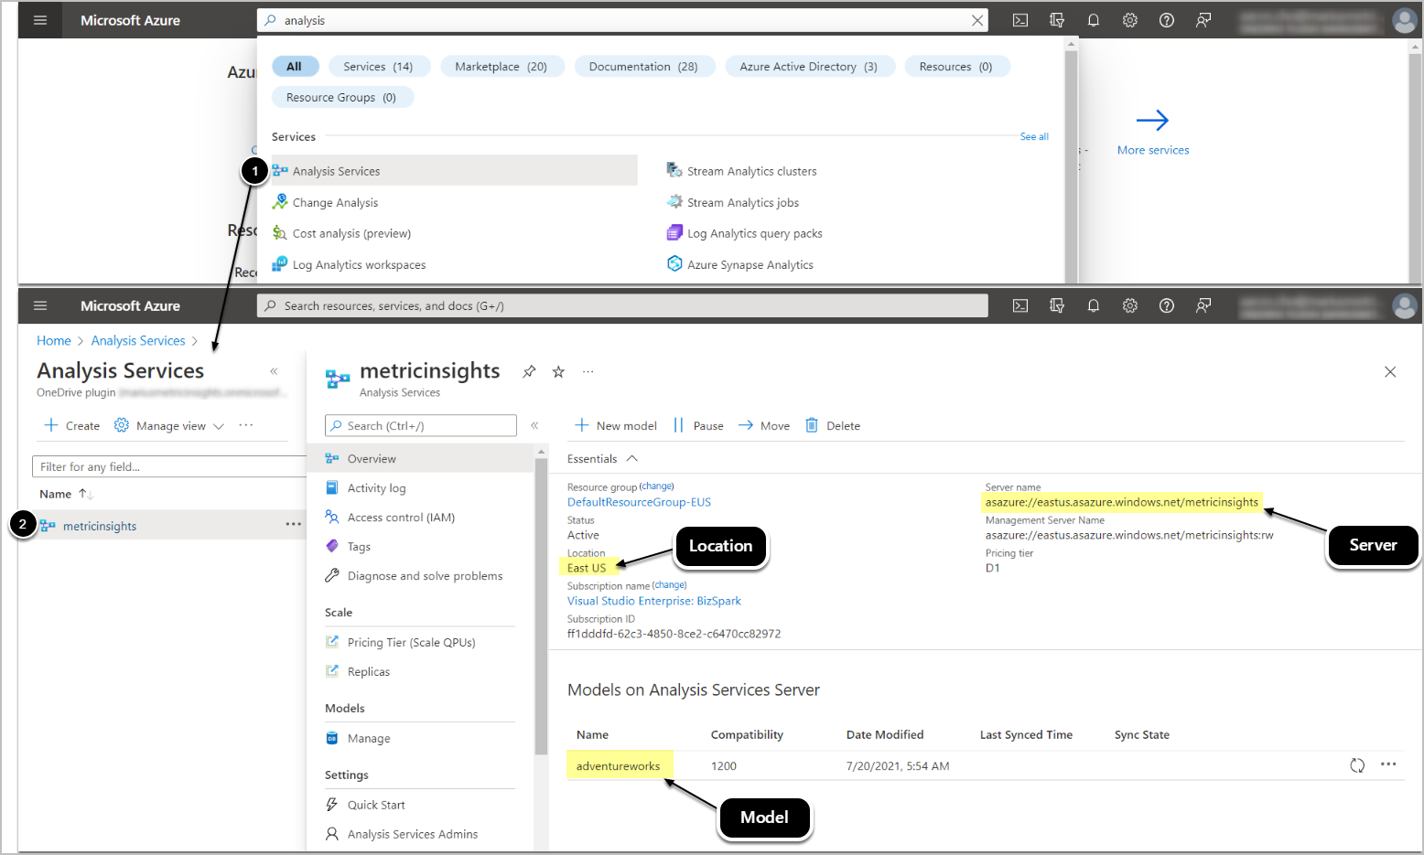Screen dimensions: 1424x855
Task: Select the 'All' search filter pill
Action: 294,66
